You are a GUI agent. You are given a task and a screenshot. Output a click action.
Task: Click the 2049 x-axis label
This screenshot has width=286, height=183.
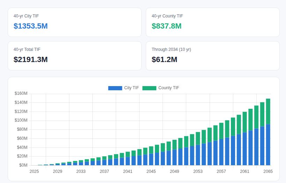174,171
